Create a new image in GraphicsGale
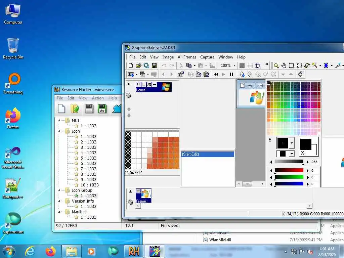This screenshot has width=344, height=258. [x=131, y=66]
